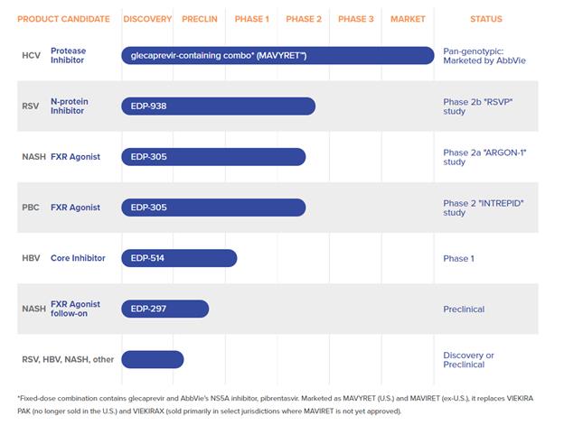Select the EDP-297 pipeline bar
This screenshot has width=564, height=434.
[x=164, y=309]
